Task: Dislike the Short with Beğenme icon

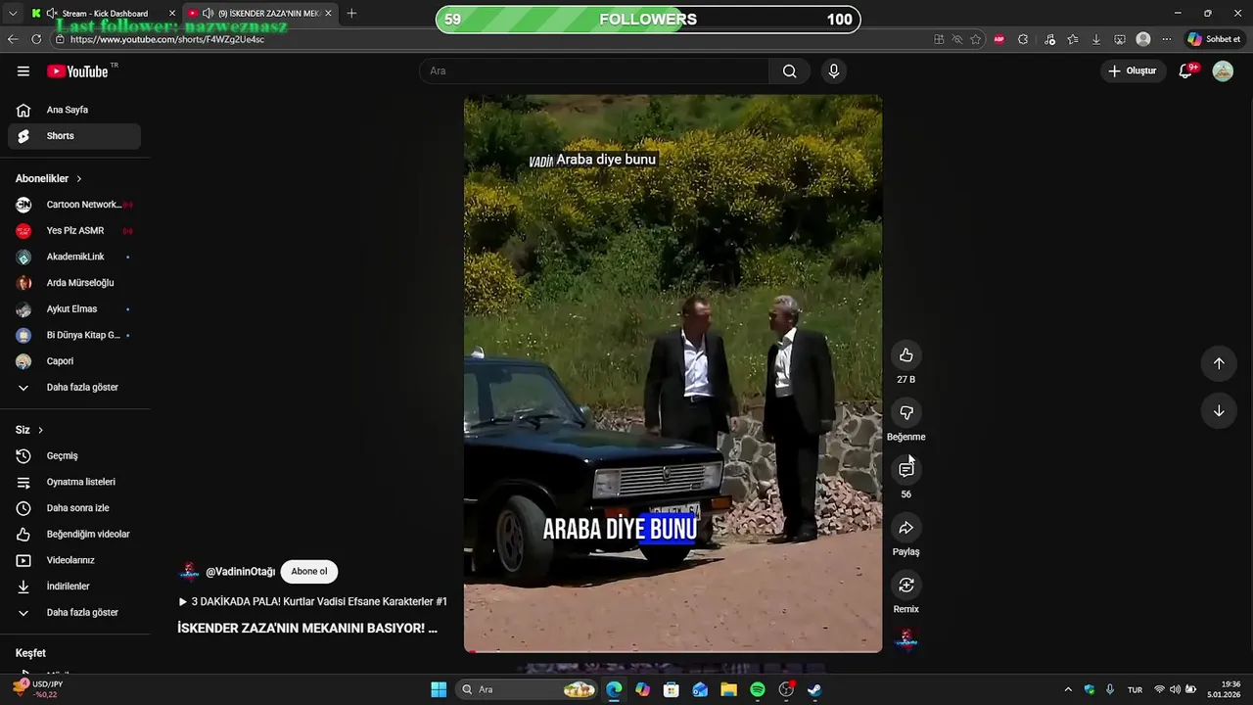Action: [x=905, y=413]
